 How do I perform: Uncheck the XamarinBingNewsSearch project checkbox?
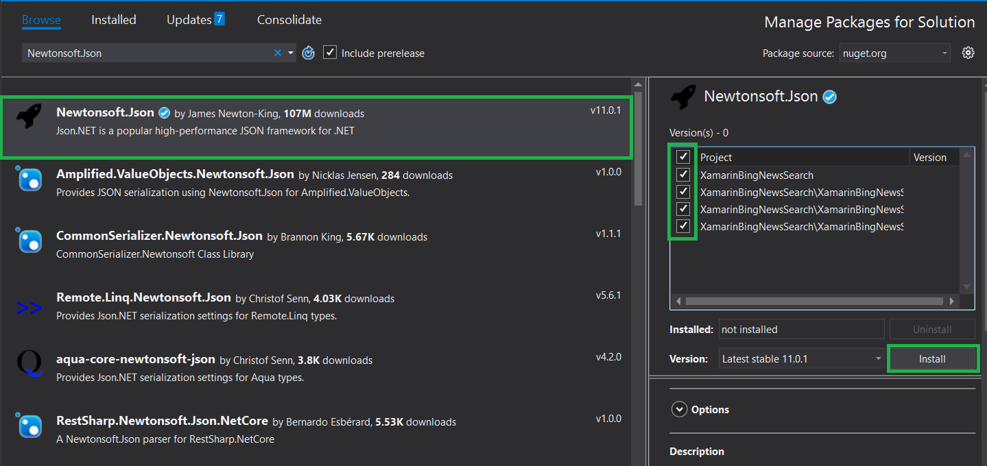tap(683, 175)
